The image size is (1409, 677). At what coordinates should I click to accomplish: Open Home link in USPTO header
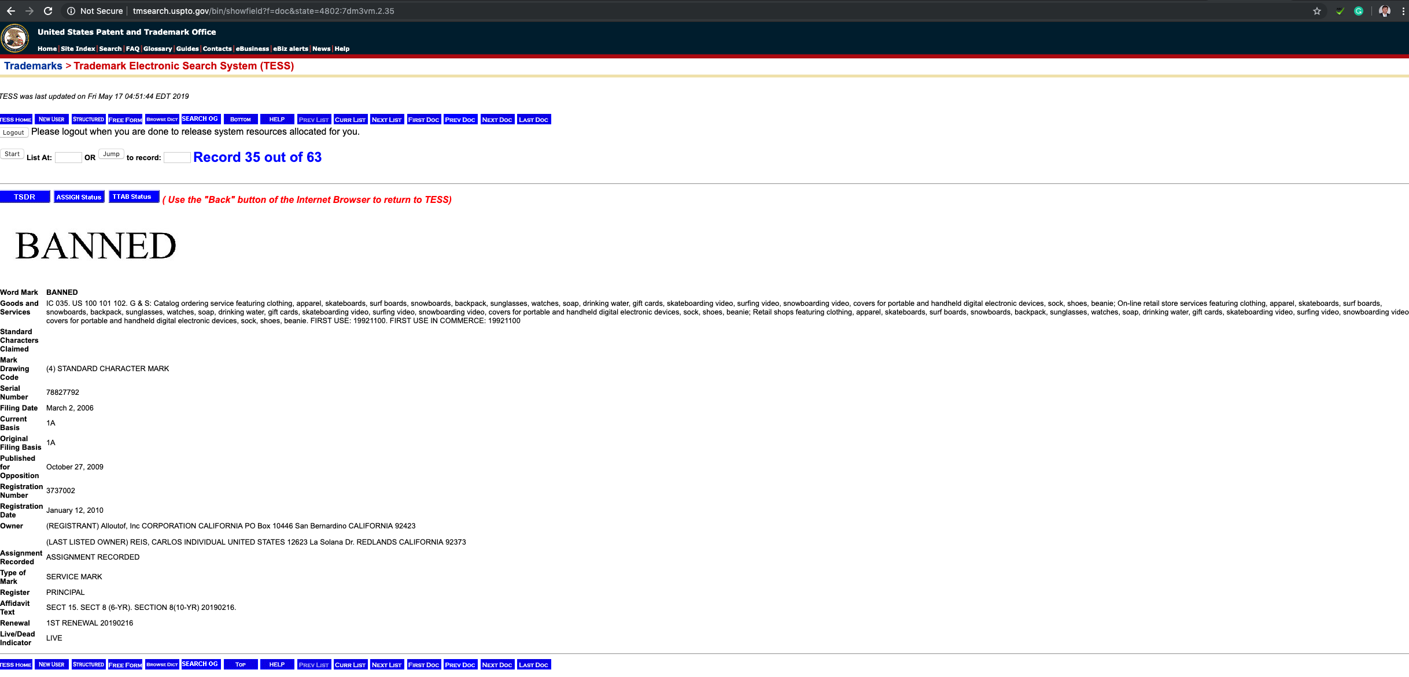click(x=47, y=49)
